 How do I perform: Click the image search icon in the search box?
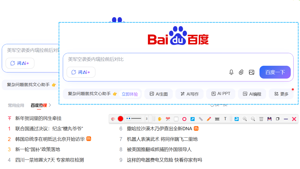tap(252, 72)
